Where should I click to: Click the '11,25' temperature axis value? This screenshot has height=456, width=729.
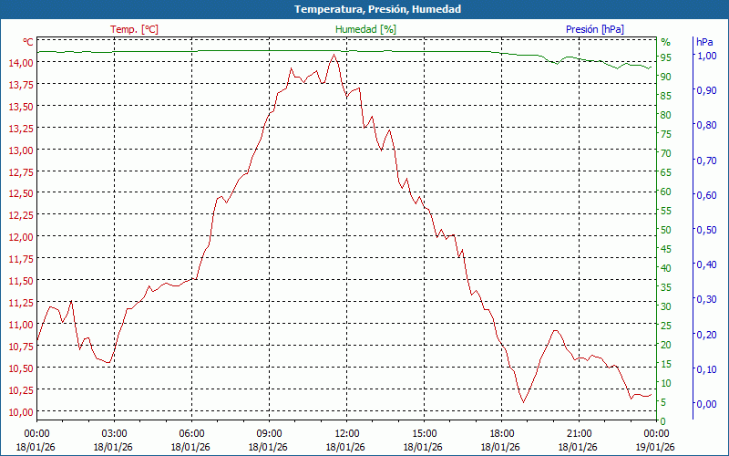coord(21,303)
